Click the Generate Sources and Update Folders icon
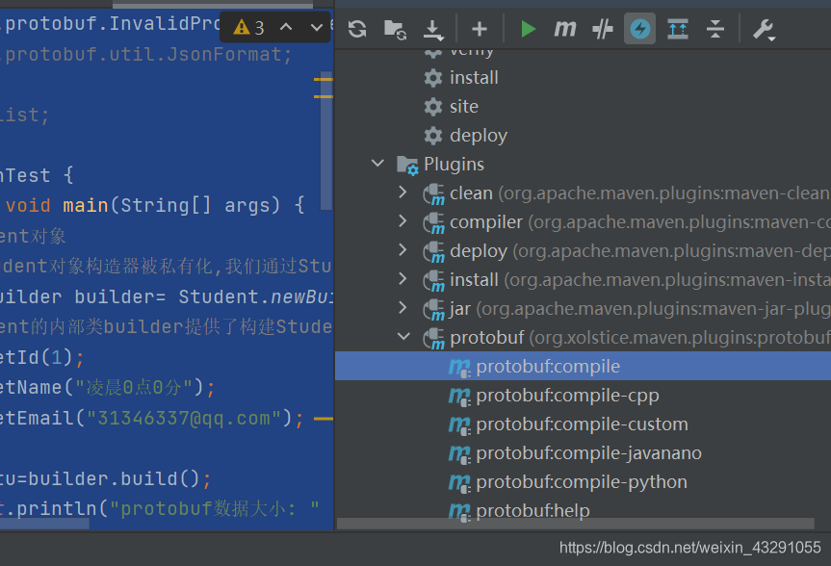831x566 pixels. pyautogui.click(x=394, y=29)
